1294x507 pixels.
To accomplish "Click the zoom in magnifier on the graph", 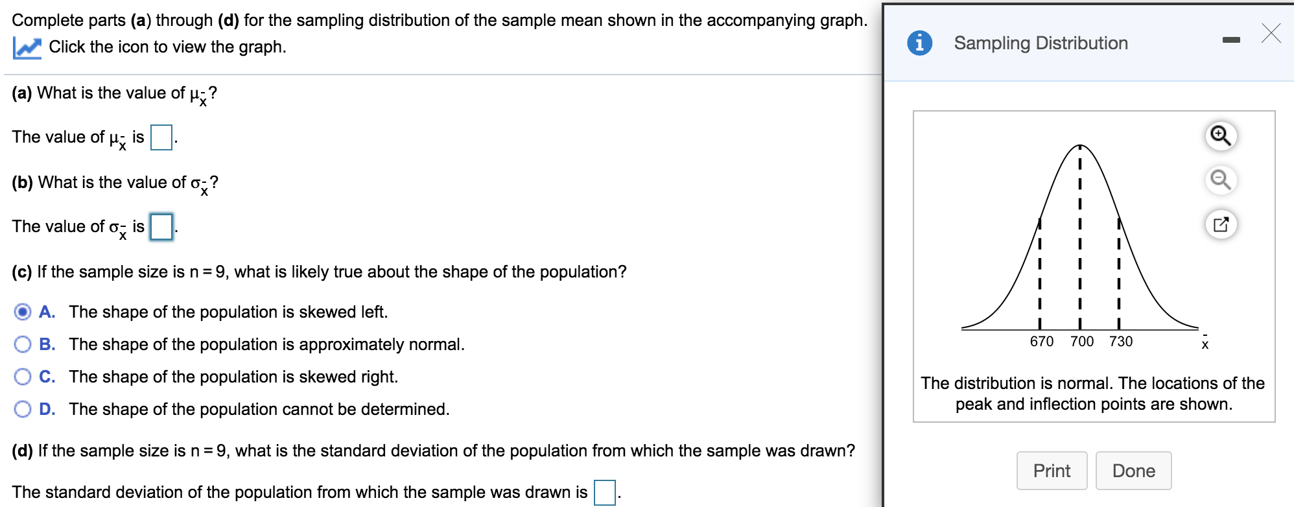I will (1221, 136).
